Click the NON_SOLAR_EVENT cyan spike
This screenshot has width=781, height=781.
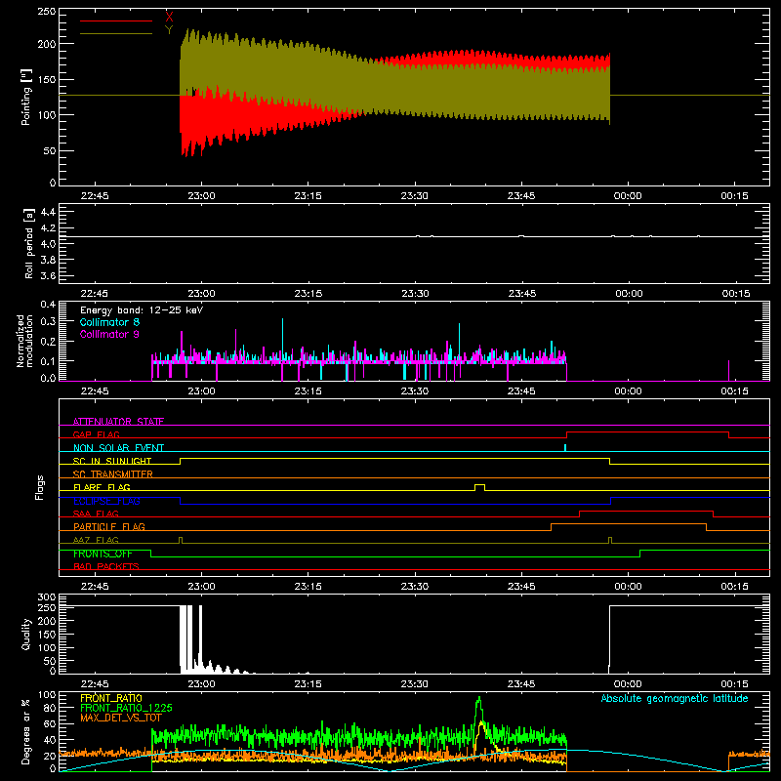565,448
